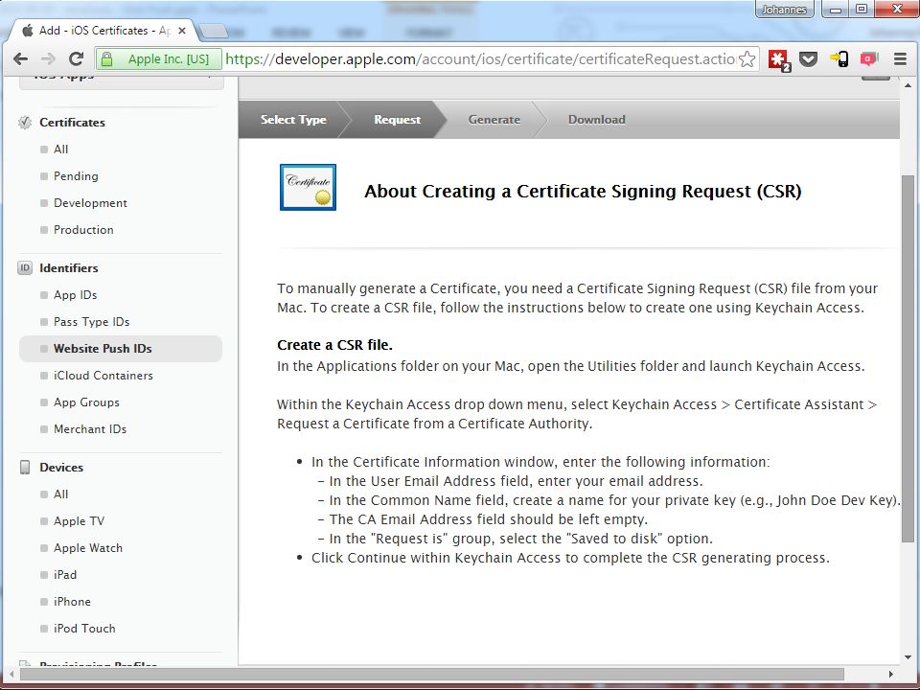Click the Identifiers ID icon
The image size is (920, 690).
[25, 267]
